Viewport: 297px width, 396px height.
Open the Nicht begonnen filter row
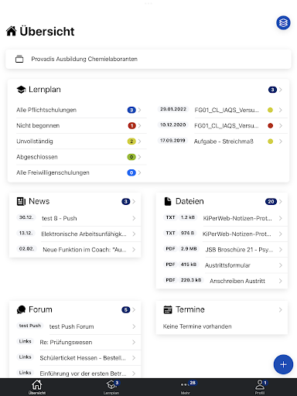pos(79,126)
